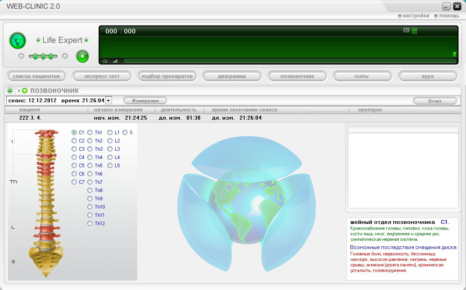The height and width of the screenshot is (290, 466).
Task: Select the L3 vertebra radio button
Action: click(110, 149)
